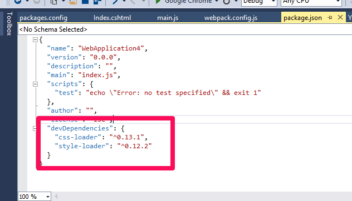Open the Google Chrome browser dropdown arrow
The image size is (352, 201).
(217, 2)
